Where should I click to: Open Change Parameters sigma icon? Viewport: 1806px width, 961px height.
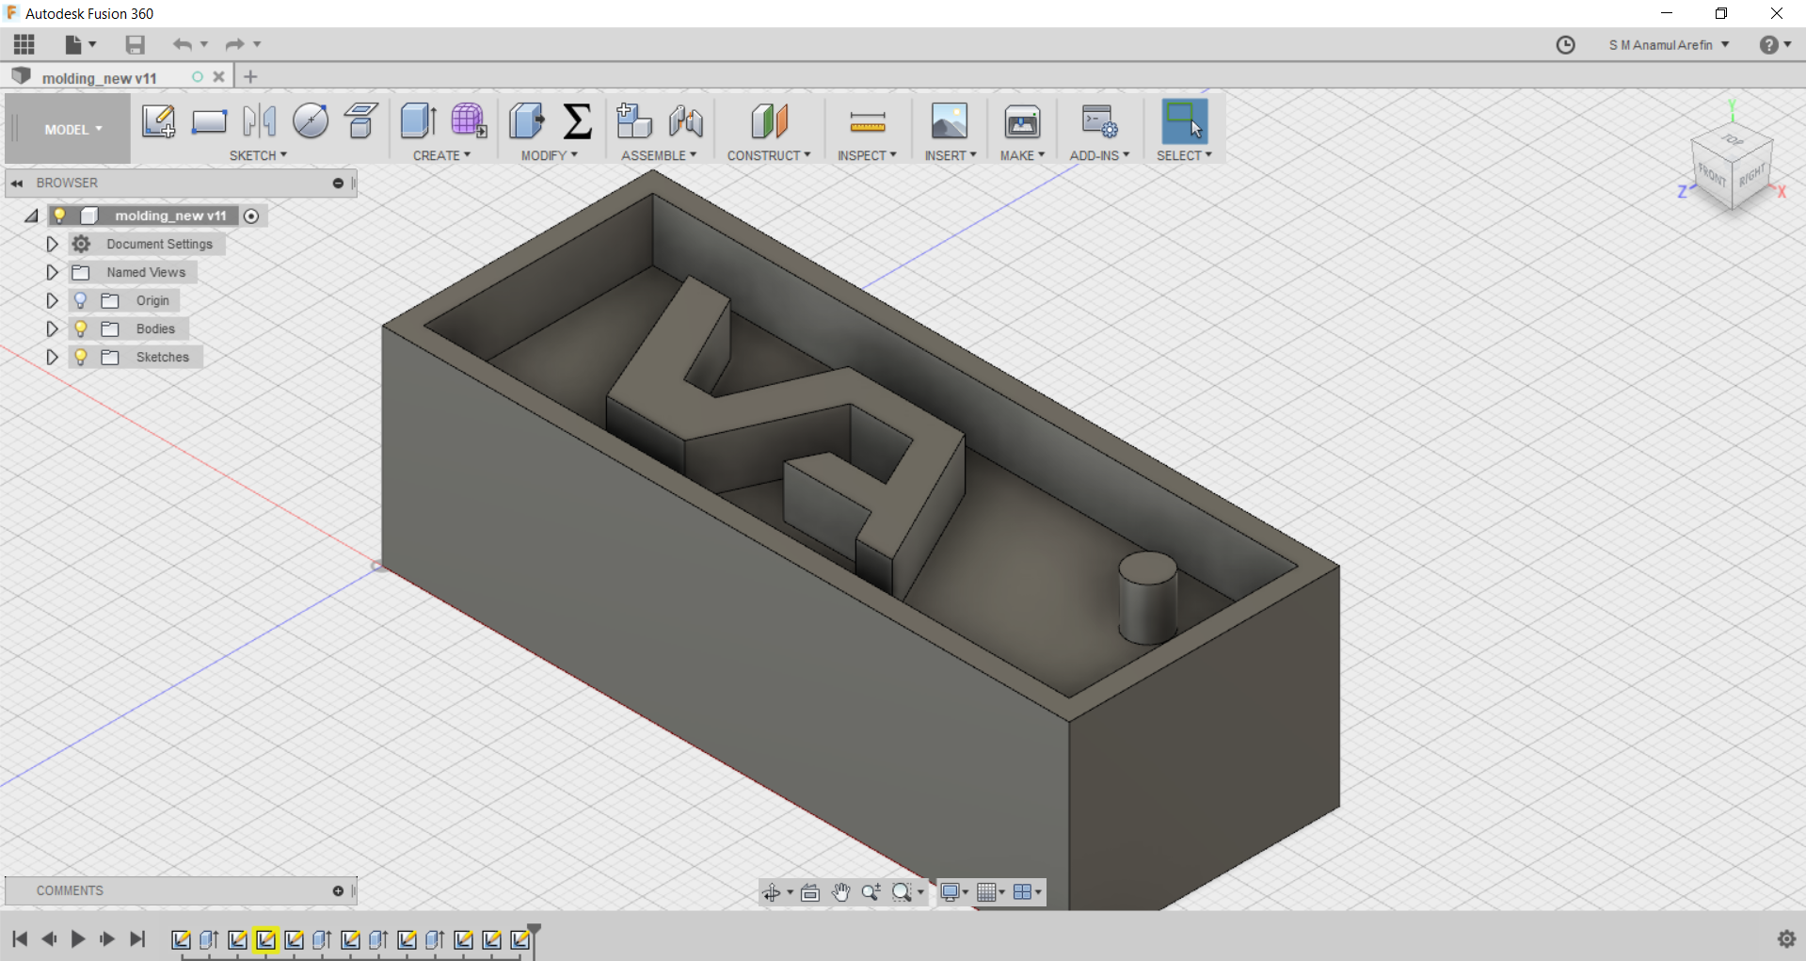click(578, 121)
